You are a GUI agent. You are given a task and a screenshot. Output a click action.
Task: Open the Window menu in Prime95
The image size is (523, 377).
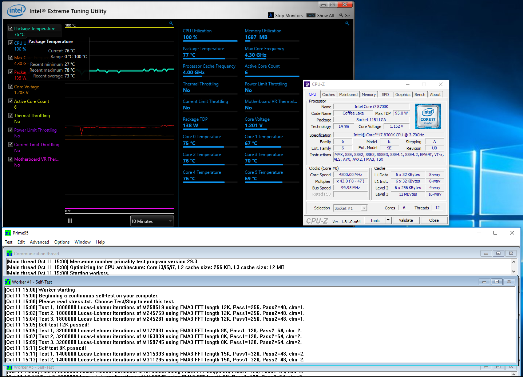(83, 242)
